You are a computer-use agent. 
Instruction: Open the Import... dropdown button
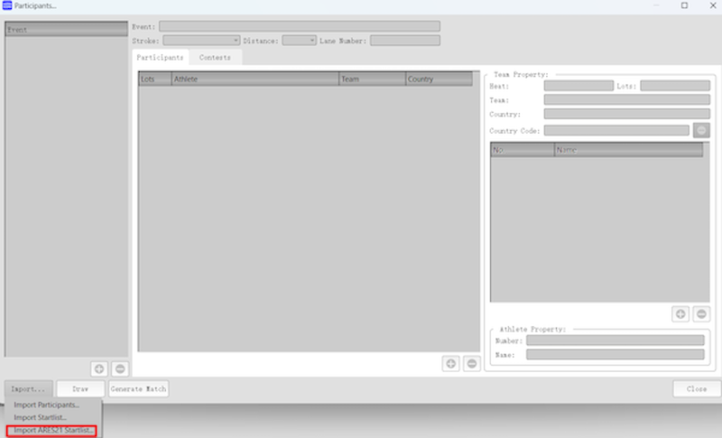point(28,389)
